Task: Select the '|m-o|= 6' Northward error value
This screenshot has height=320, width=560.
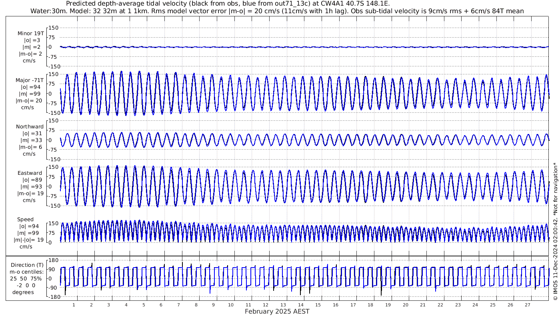Action: point(31,147)
